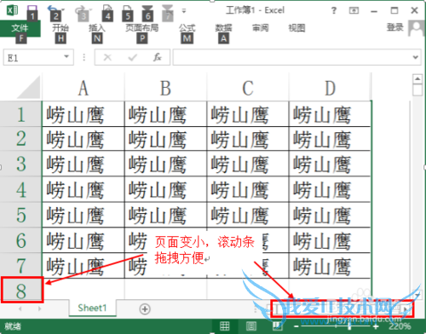Click the 220% zoom level indicator
Screen dimensions: 426x334
[x=400, y=326]
